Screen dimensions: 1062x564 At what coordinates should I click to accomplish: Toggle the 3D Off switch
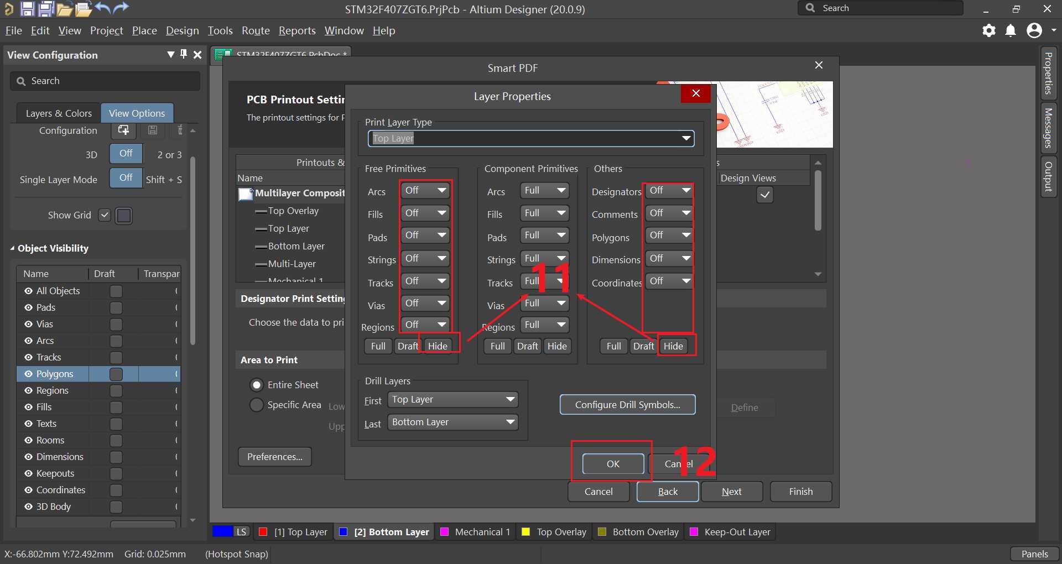tap(126, 153)
